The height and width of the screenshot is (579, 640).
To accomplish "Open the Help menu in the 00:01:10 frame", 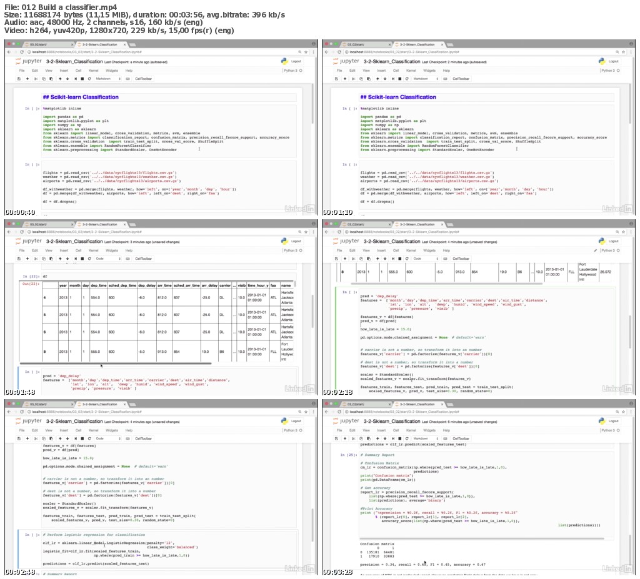I will [x=446, y=71].
